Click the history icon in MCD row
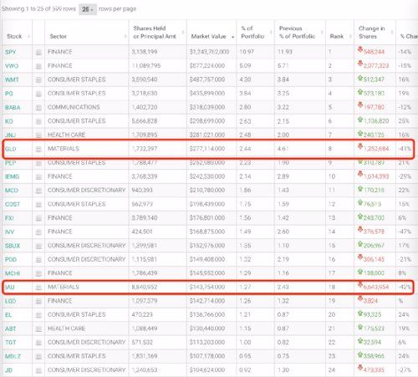This screenshot has width=418, height=377. coord(38,191)
